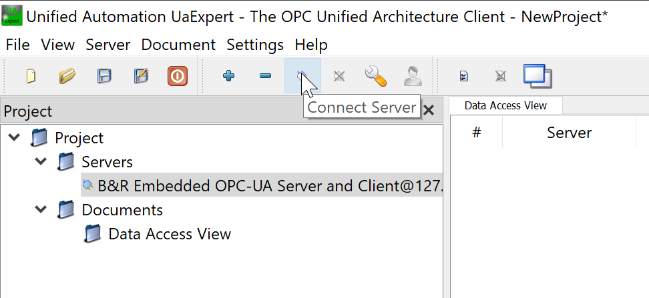This screenshot has width=649, height=298.
Task: Click the change user person icon
Action: coord(413,77)
